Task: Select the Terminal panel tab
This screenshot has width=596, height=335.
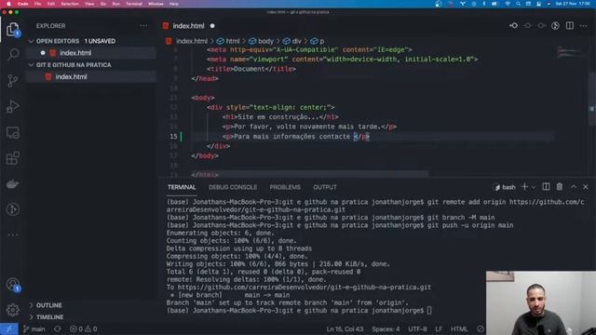Action: pyautogui.click(x=182, y=187)
